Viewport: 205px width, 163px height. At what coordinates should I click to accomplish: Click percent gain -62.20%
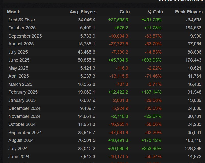point(153,132)
